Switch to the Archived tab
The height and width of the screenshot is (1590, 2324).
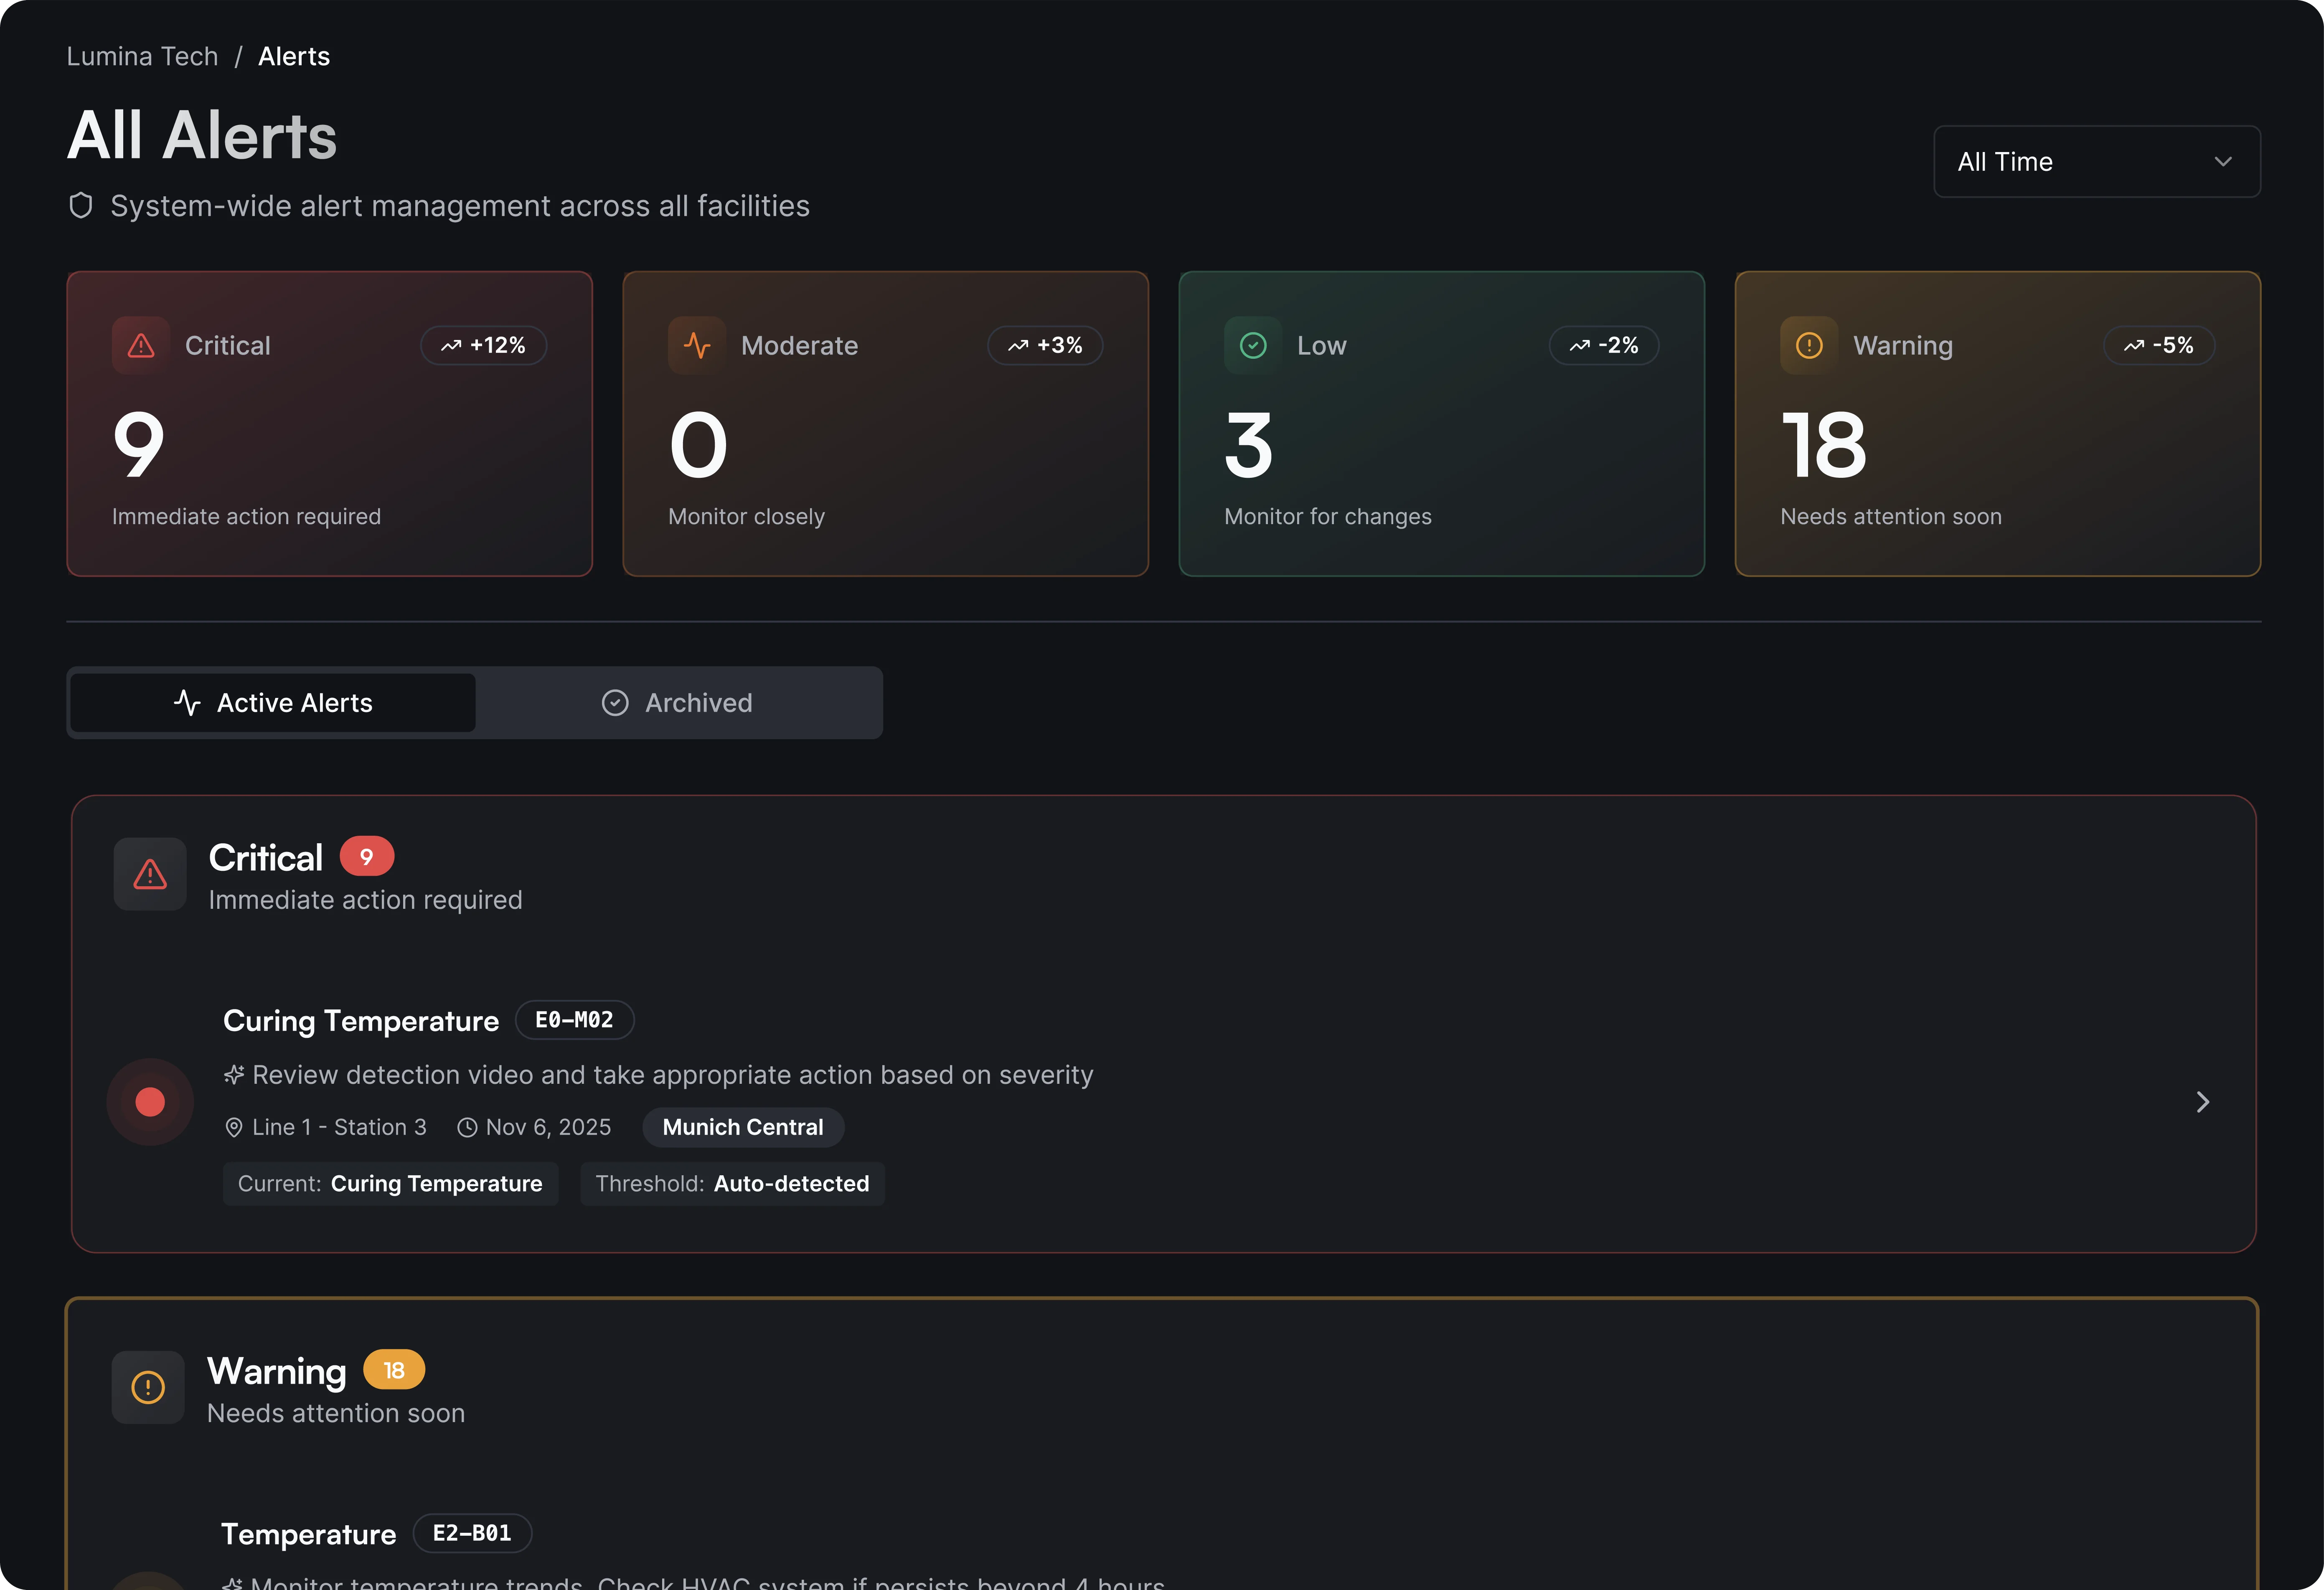coord(679,702)
